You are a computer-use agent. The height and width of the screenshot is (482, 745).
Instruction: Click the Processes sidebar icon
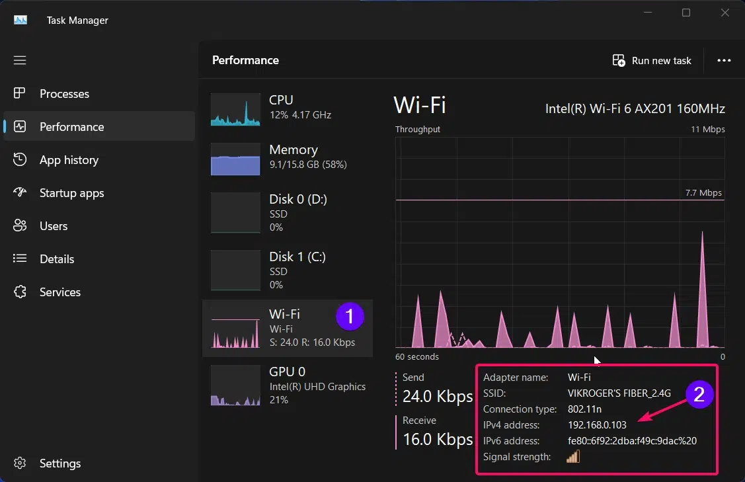coord(19,93)
